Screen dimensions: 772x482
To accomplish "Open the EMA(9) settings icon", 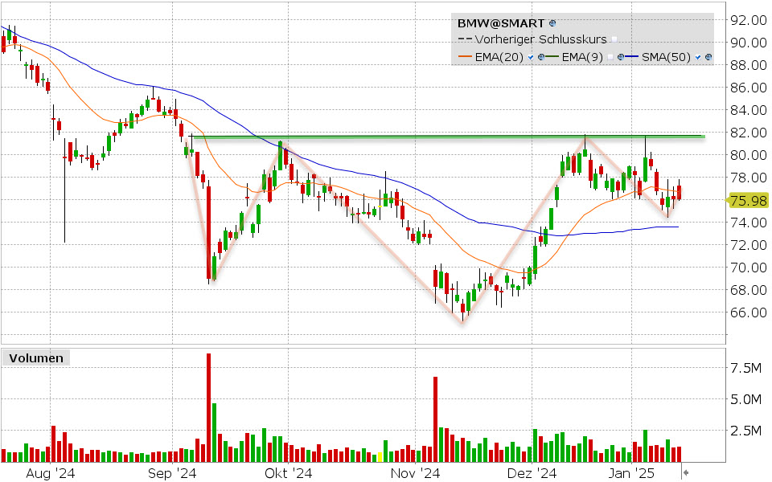I will pyautogui.click(x=620, y=57).
